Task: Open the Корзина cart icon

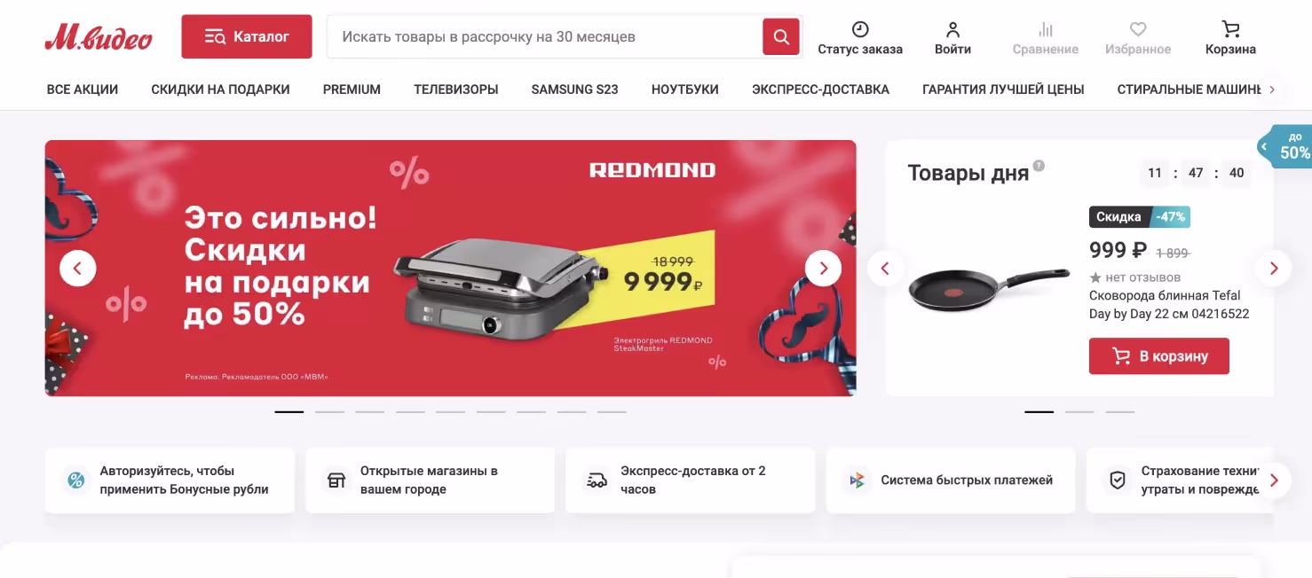Action: pos(1230,28)
